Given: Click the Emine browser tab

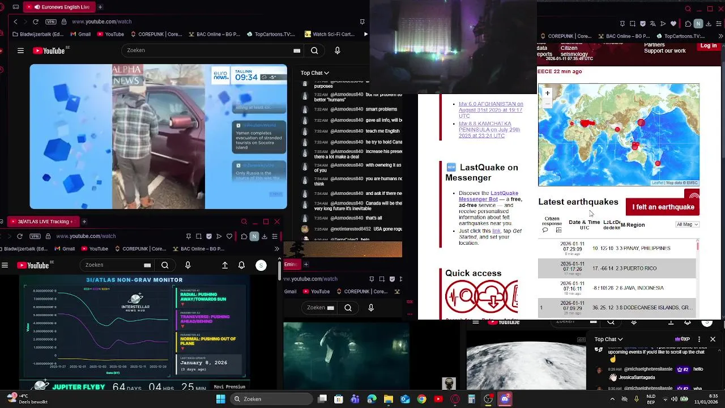Looking at the screenshot, I should 291,264.
